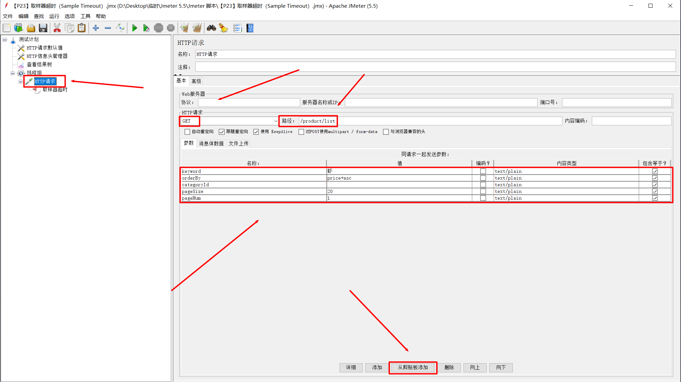Click the 向下 button
The height and width of the screenshot is (382, 681).
tap(501, 368)
